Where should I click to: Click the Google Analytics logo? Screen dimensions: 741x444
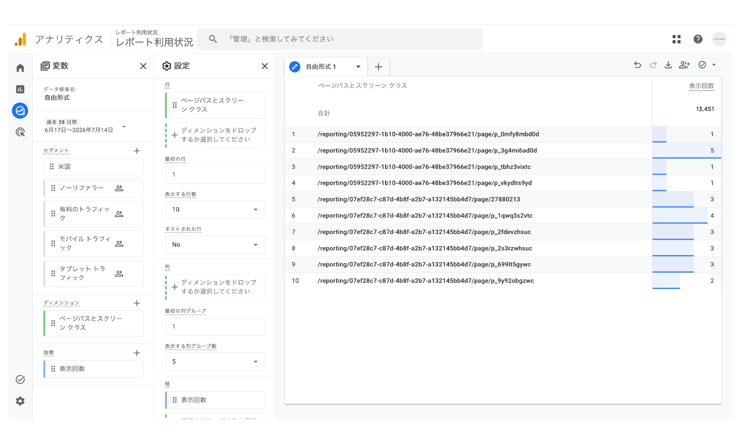pos(20,39)
